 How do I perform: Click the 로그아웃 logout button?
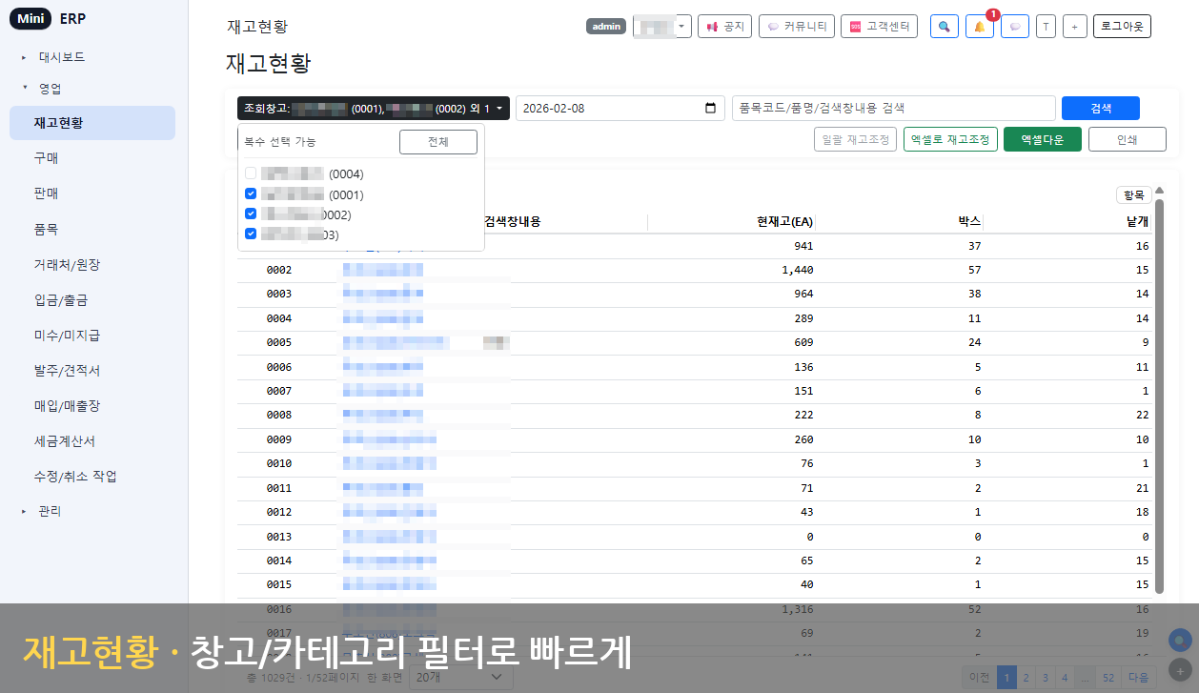click(x=1122, y=27)
